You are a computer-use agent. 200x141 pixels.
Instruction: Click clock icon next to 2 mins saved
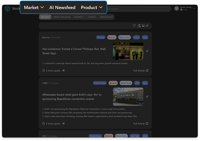click(43, 71)
